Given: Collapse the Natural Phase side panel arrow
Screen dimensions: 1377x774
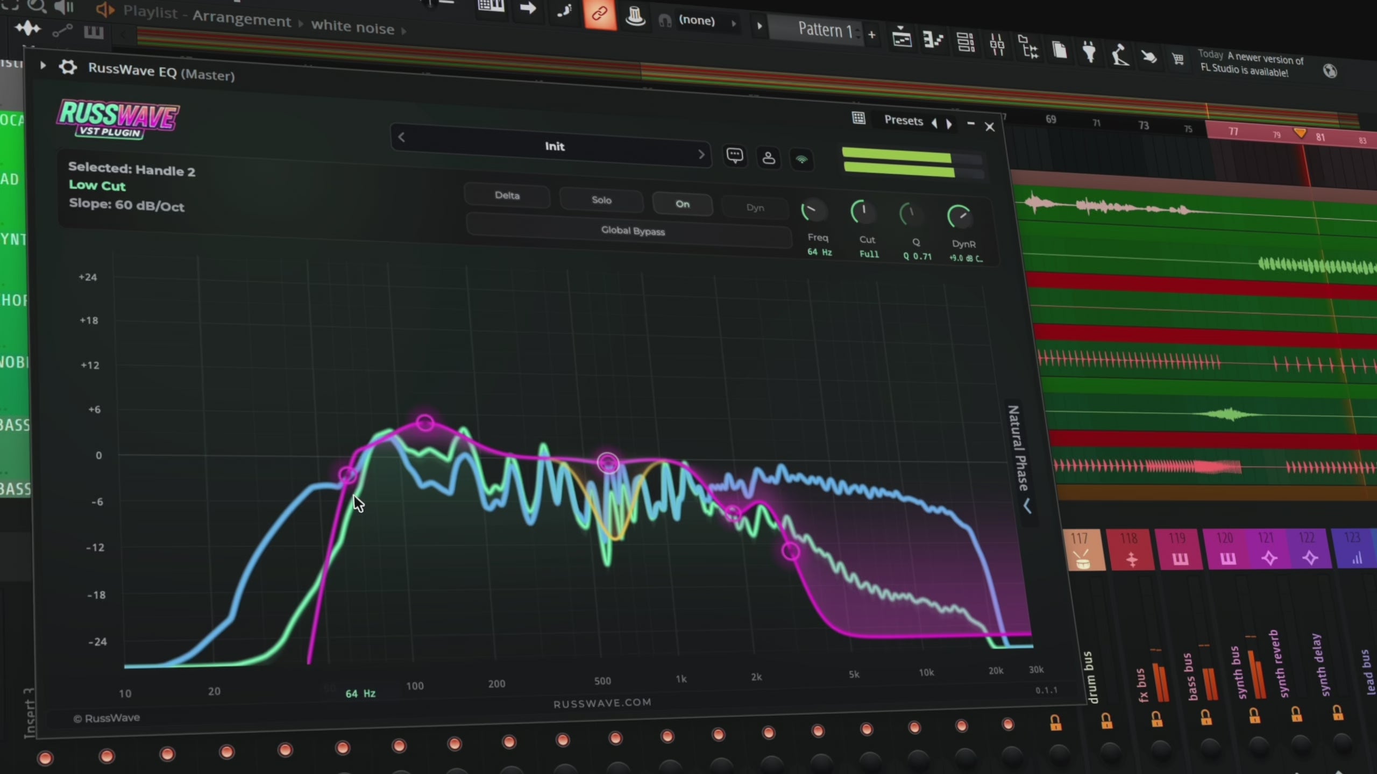Looking at the screenshot, I should 1027,506.
